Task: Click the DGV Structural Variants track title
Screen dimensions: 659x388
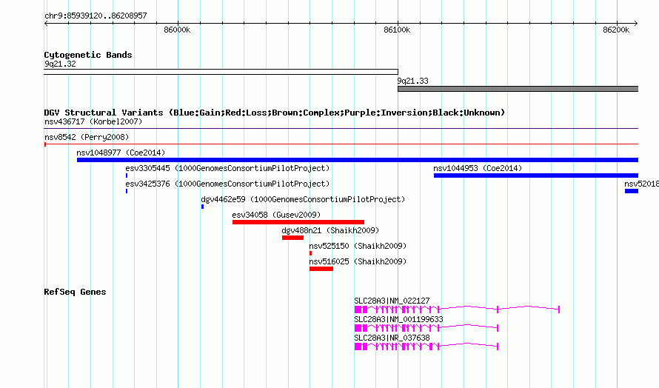Action: 274,113
